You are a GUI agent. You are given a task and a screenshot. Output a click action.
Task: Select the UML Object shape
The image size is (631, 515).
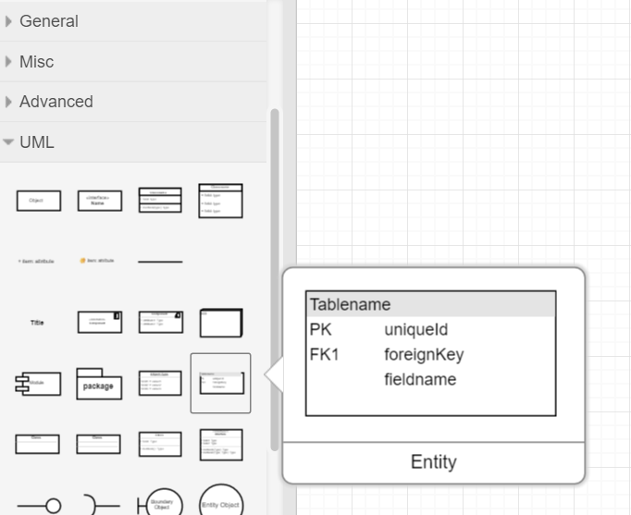click(39, 201)
